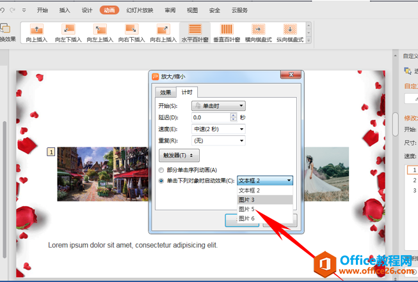The width and height of the screenshot is (418, 282).
Task: Apply the 横向棋盘式 animation
Action: click(258, 33)
